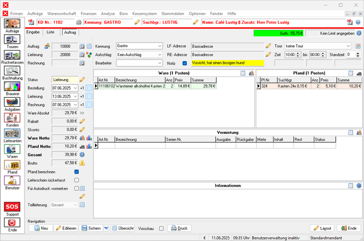
Task: Expand the Tour dropdown showing keine Tour
Action: (x=318, y=46)
